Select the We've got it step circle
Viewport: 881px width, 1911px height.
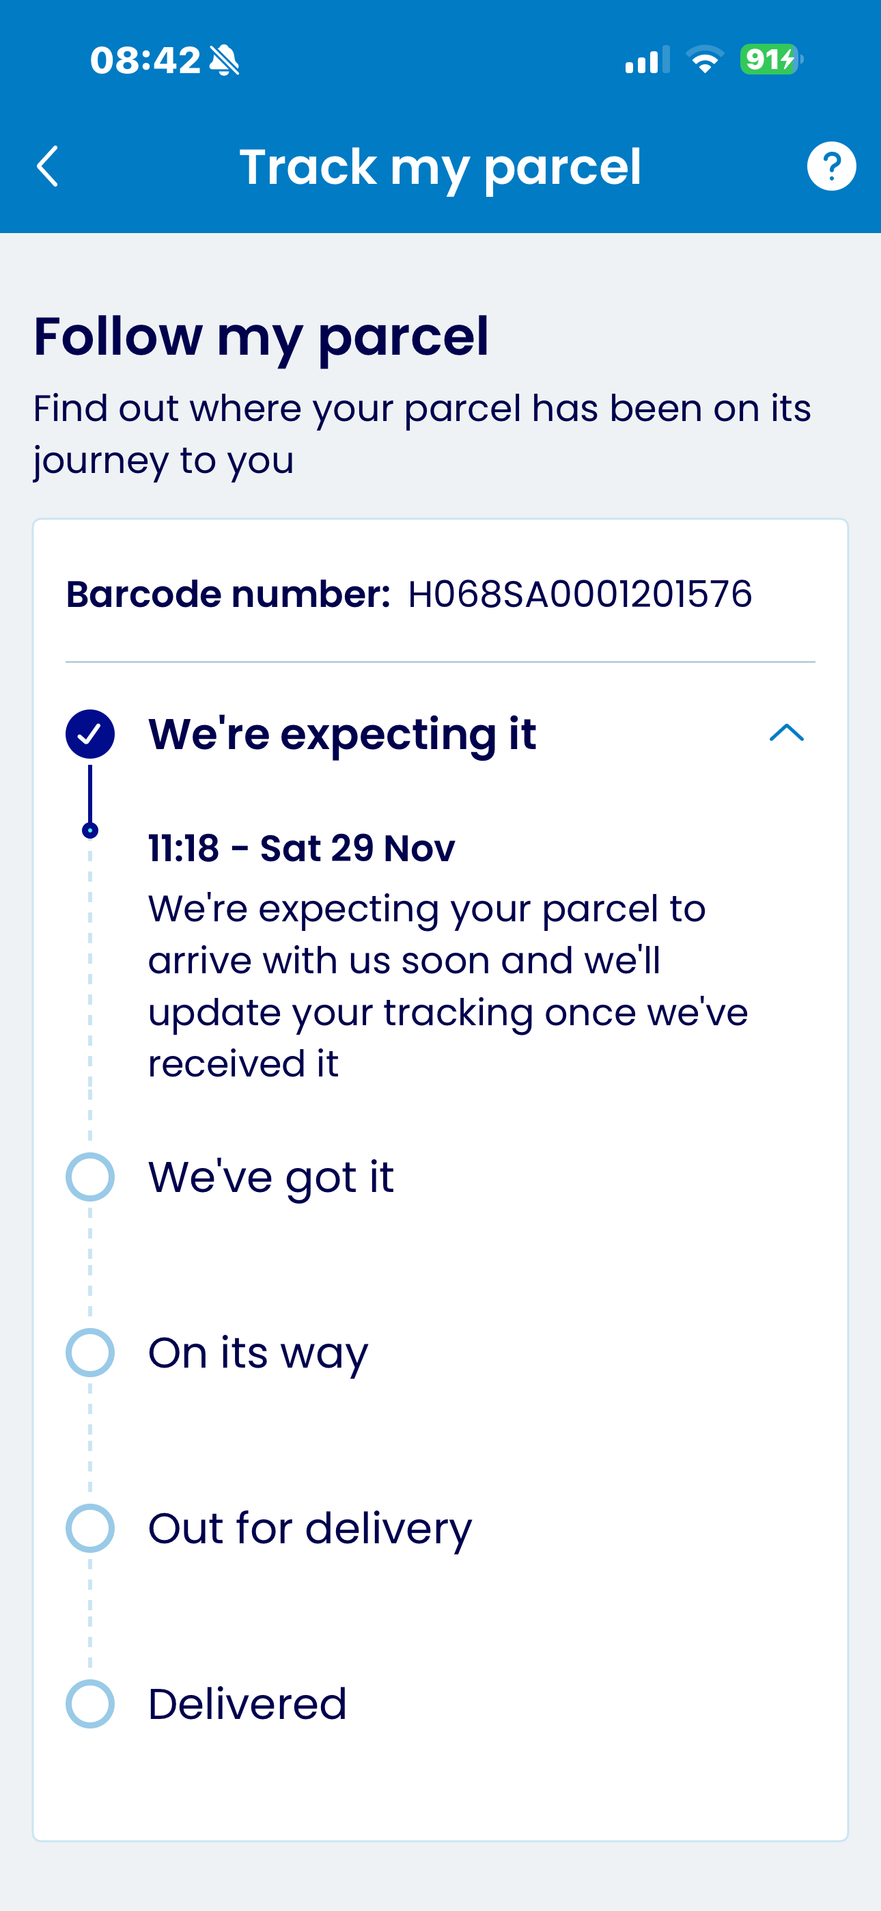pos(89,1176)
